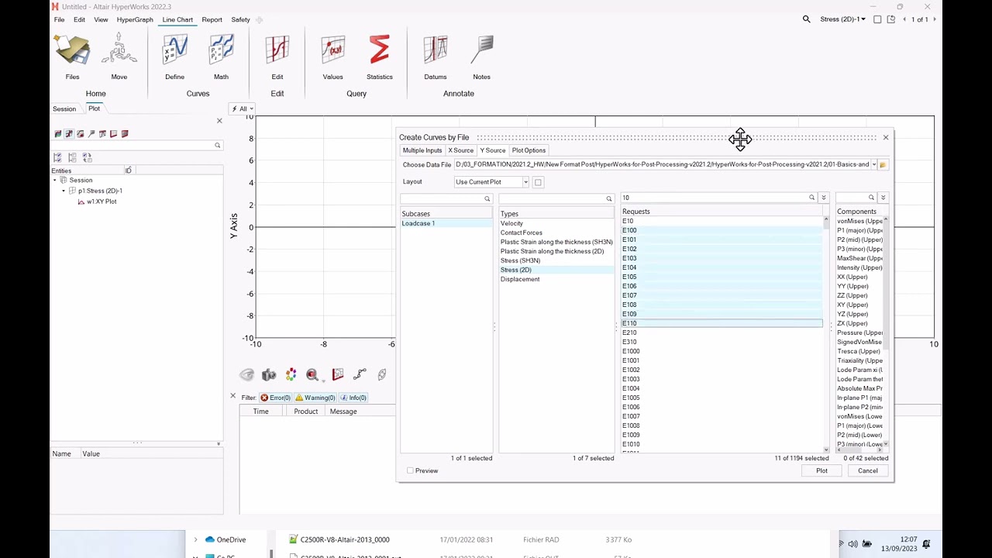
Task: Open the X Source tab
Action: (460, 150)
